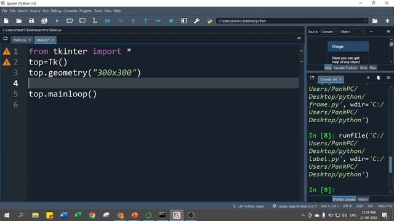Click the Line 4, Col 1 status
Image resolution: width=394 pixels, height=221 pixels.
(330, 206)
